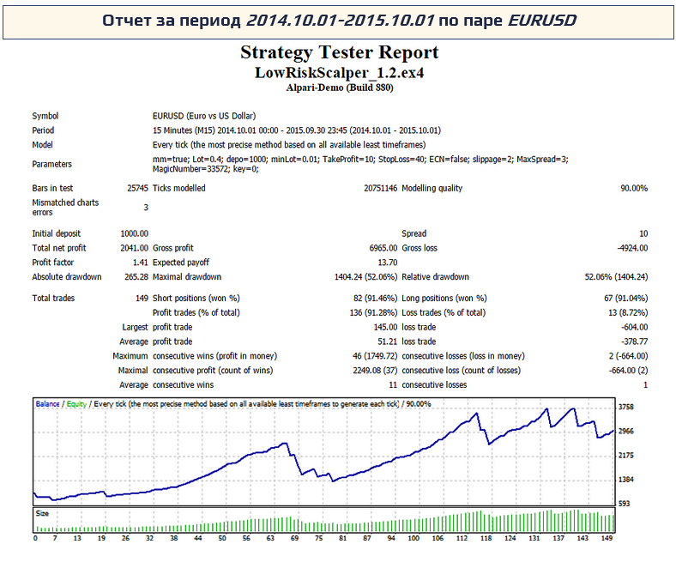Click the Strategy Tester Report title

(340, 53)
